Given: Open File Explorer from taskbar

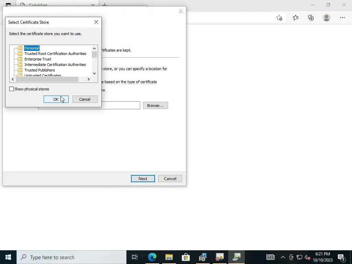Looking at the screenshot, I should pyautogui.click(x=169, y=257).
